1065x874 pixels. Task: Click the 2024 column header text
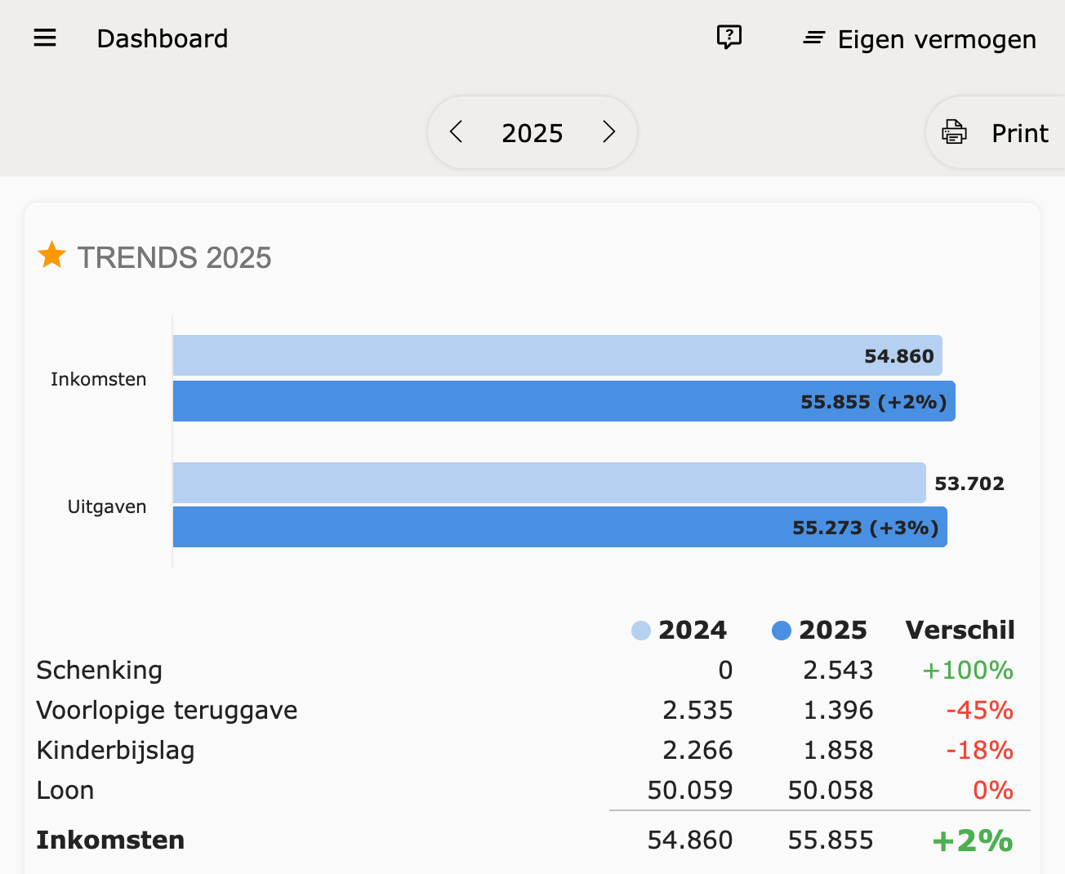coord(693,631)
